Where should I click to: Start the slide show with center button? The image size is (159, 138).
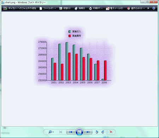click(79, 132)
